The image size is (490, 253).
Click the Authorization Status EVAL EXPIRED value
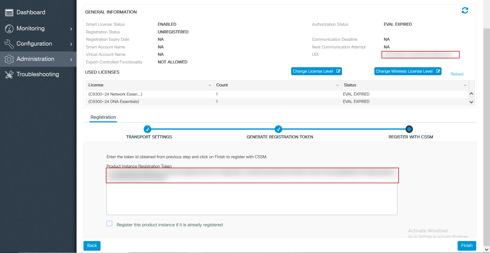[x=398, y=24]
